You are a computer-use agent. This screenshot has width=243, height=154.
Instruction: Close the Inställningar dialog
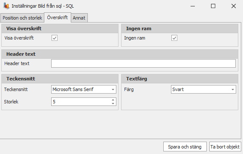234,6
